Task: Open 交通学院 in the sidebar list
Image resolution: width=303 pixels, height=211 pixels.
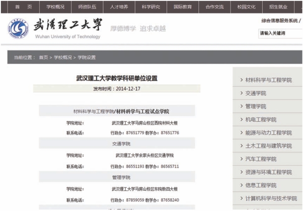Action: click(256, 93)
